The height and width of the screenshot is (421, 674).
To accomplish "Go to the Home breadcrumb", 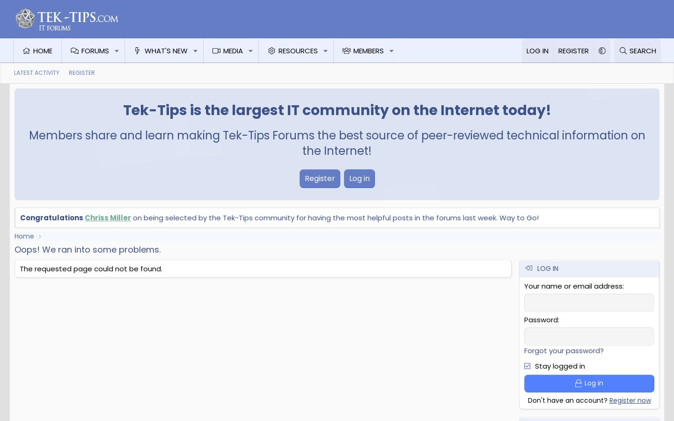I will tap(24, 237).
